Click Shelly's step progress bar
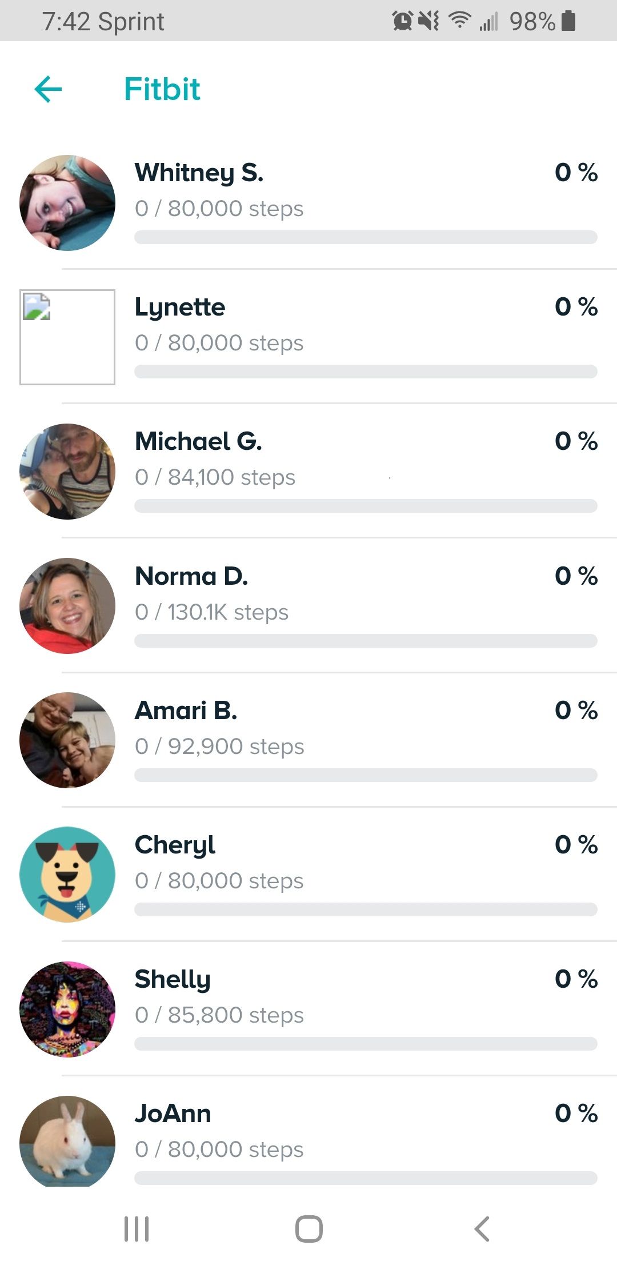 [x=366, y=1044]
